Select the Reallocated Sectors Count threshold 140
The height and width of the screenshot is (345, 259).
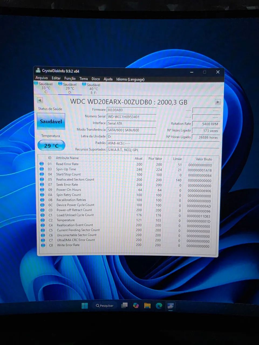click(x=178, y=180)
